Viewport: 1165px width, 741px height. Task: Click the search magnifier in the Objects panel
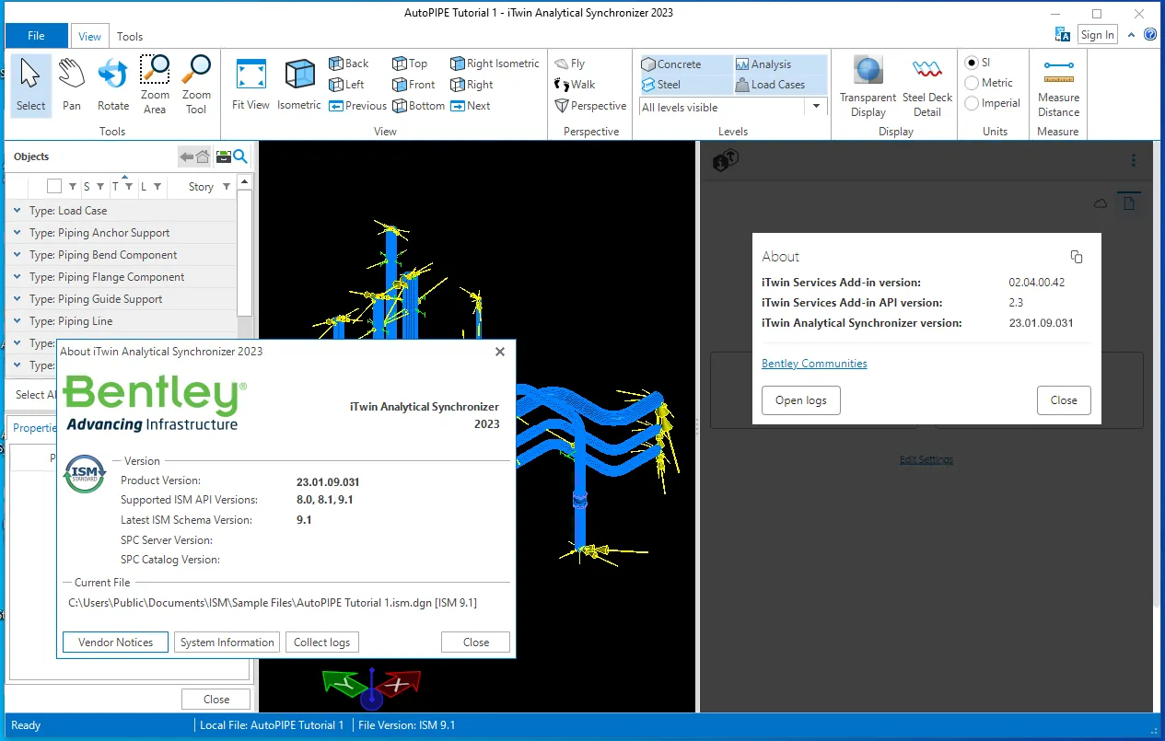240,156
